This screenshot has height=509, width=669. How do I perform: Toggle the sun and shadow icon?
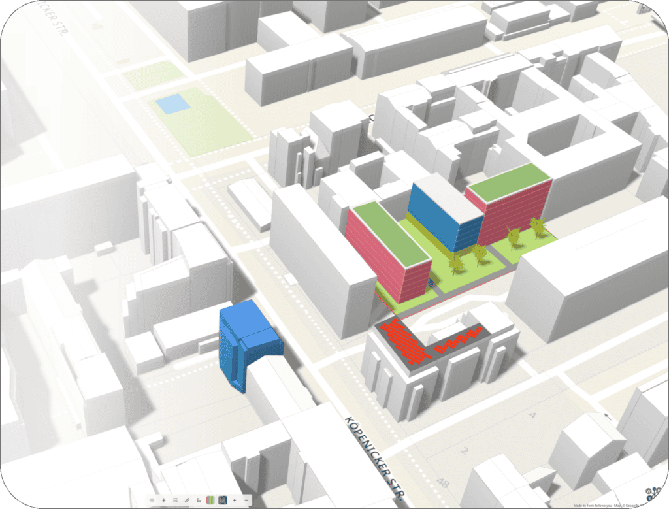click(x=152, y=500)
